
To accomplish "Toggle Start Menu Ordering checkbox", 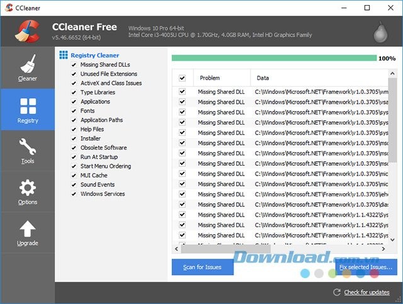I will 74,166.
